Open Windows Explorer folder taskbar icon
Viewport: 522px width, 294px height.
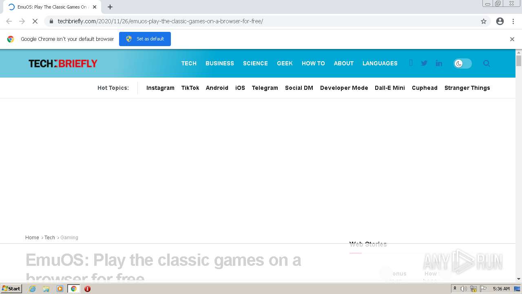pos(46,289)
